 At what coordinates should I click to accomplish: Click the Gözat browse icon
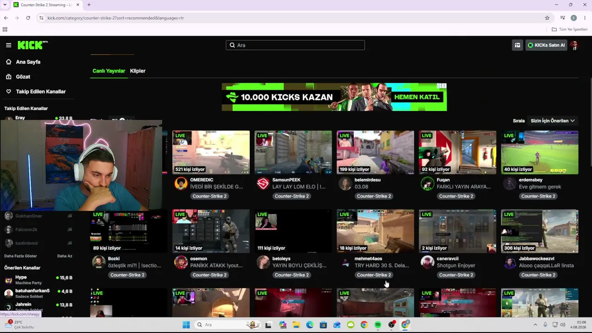click(8, 77)
